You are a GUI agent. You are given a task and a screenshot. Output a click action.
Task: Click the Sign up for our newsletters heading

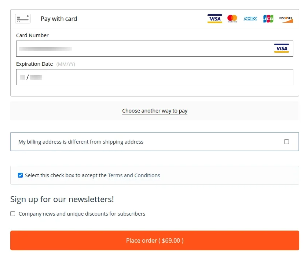(62, 199)
